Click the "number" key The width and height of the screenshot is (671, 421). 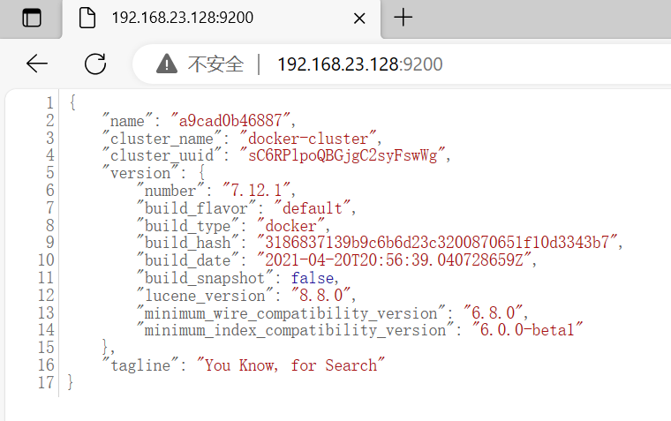(x=170, y=190)
